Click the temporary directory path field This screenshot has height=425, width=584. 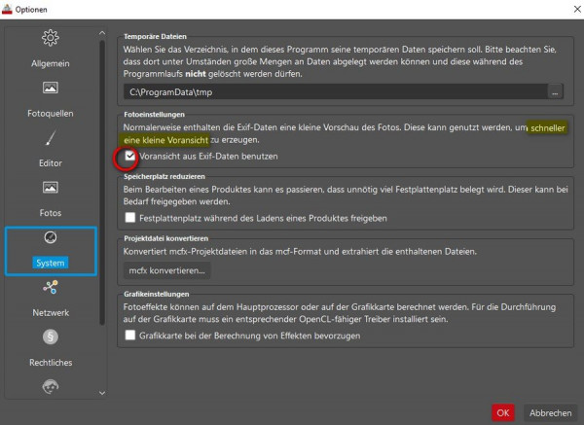tap(334, 92)
